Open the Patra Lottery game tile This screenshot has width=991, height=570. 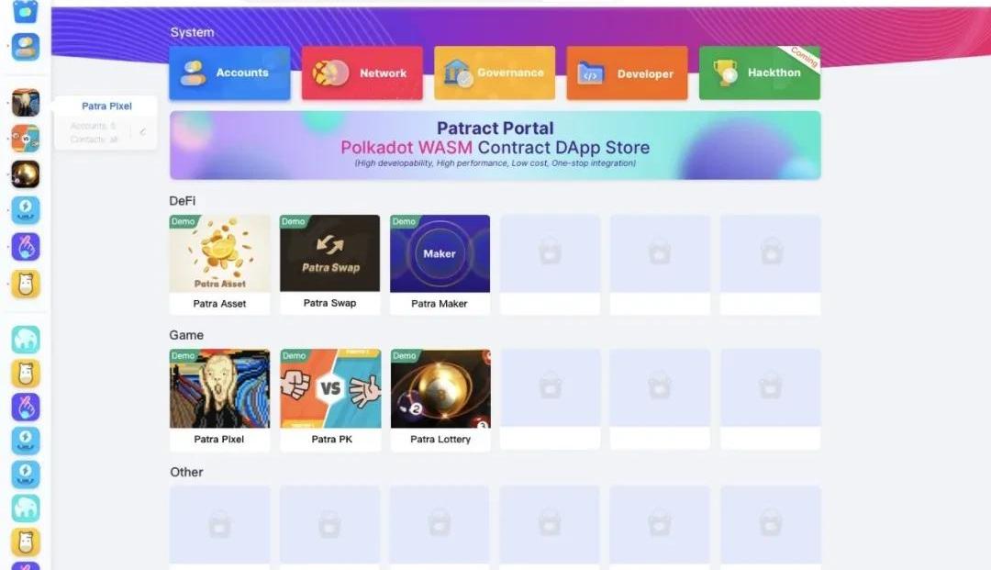click(x=440, y=399)
